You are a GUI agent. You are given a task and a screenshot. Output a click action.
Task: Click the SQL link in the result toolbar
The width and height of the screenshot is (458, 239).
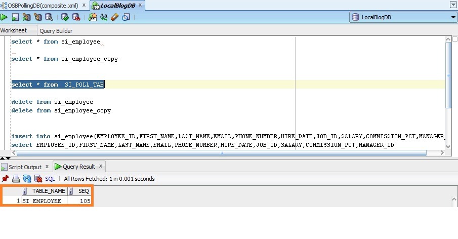[x=50, y=179]
